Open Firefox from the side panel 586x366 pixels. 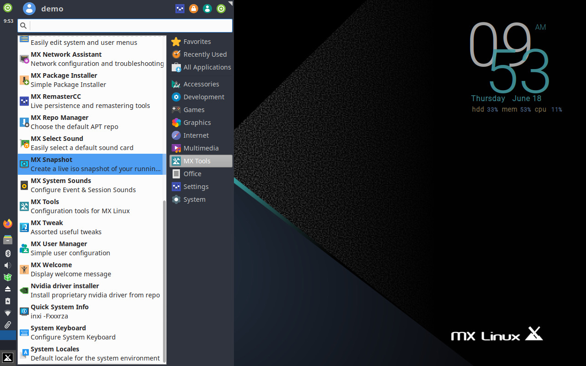[x=7, y=223]
